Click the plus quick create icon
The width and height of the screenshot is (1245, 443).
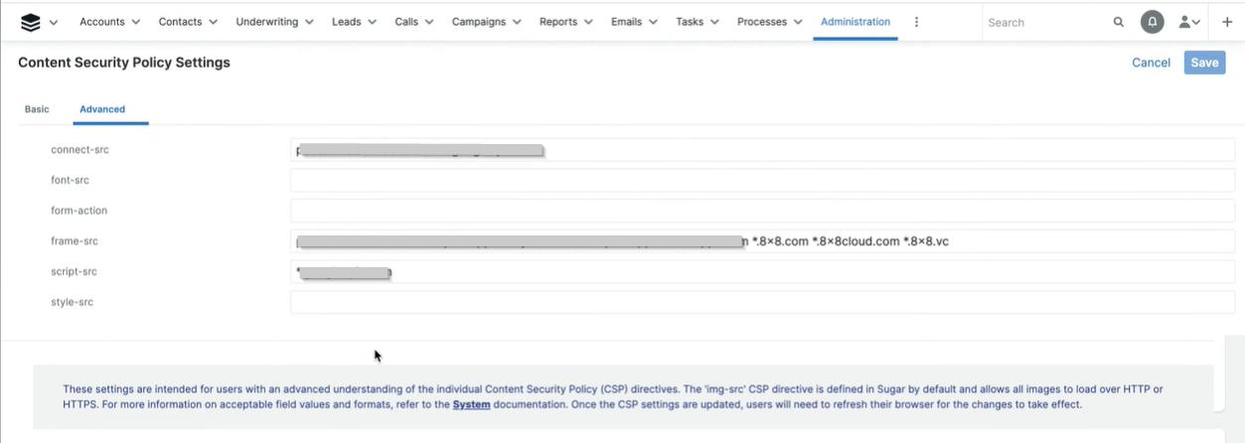point(1227,22)
